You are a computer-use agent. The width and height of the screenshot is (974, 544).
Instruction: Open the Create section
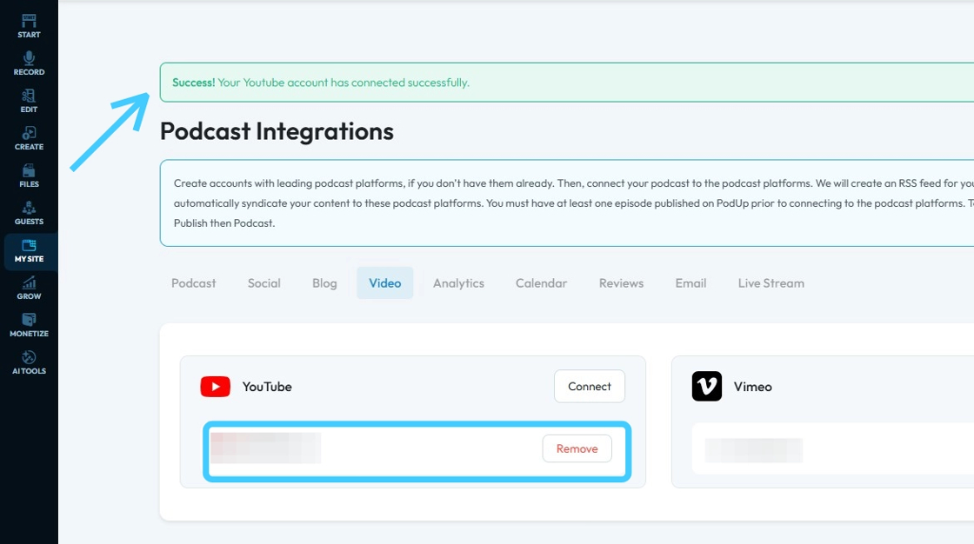29,137
